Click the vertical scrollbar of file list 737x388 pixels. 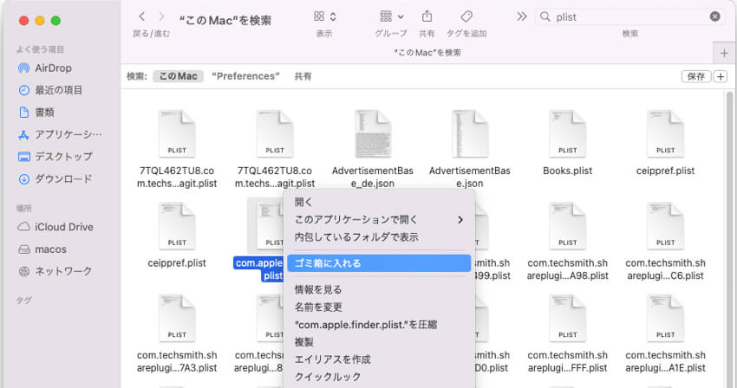click(728, 239)
